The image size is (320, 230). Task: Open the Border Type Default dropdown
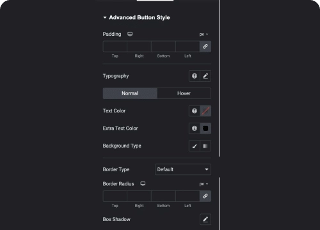(183, 169)
